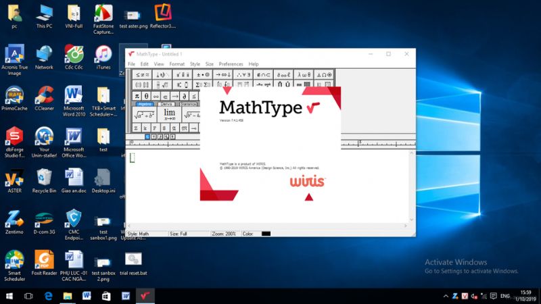
Task: Insert the k symbol in the small tabbed bar
Action: click(x=145, y=128)
